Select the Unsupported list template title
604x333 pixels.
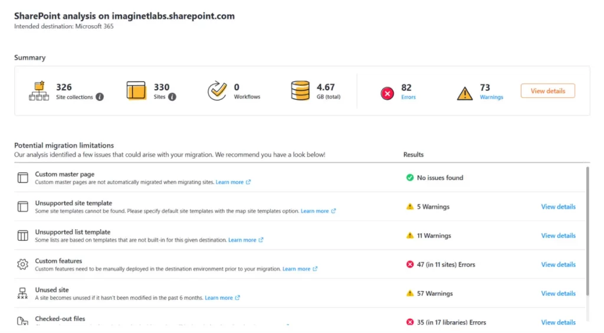73,232
